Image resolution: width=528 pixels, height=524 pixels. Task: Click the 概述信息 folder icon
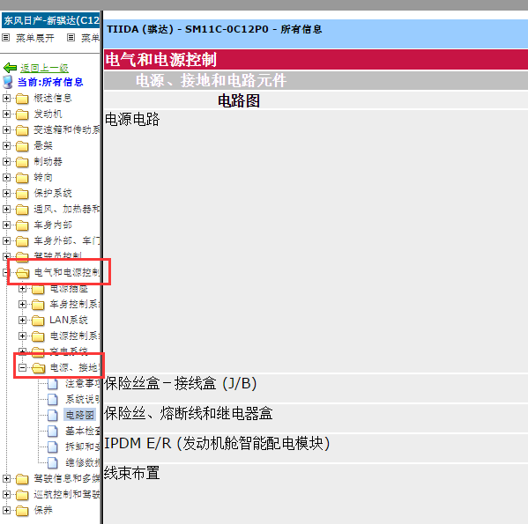[22, 99]
